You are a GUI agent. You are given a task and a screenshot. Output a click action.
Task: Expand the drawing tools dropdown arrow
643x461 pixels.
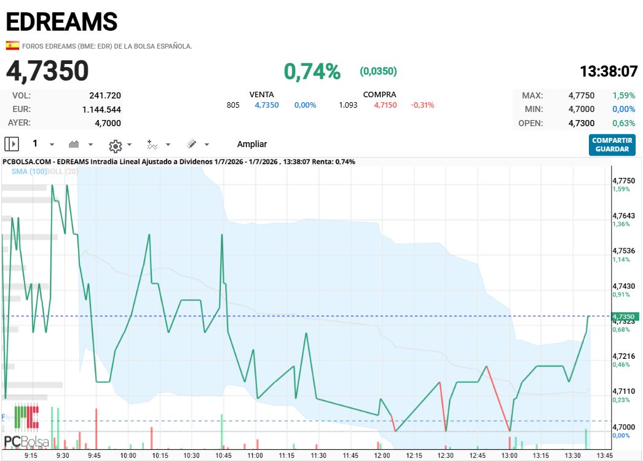point(207,145)
